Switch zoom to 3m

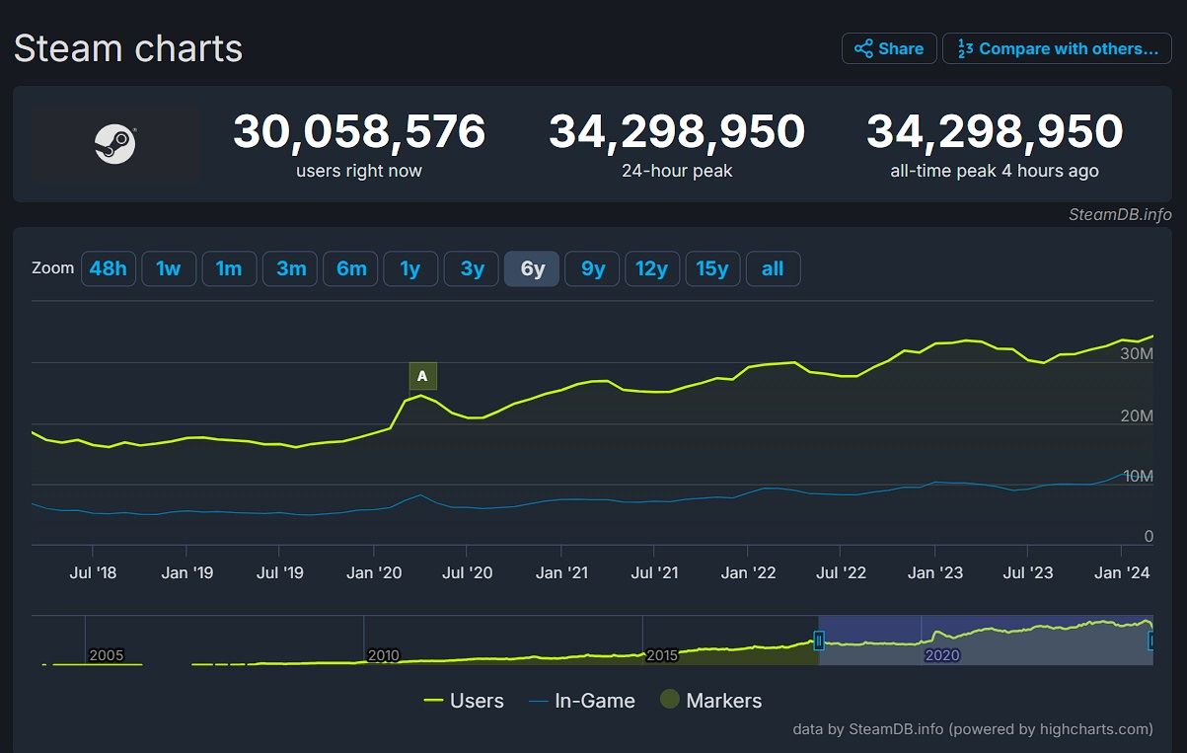click(290, 268)
